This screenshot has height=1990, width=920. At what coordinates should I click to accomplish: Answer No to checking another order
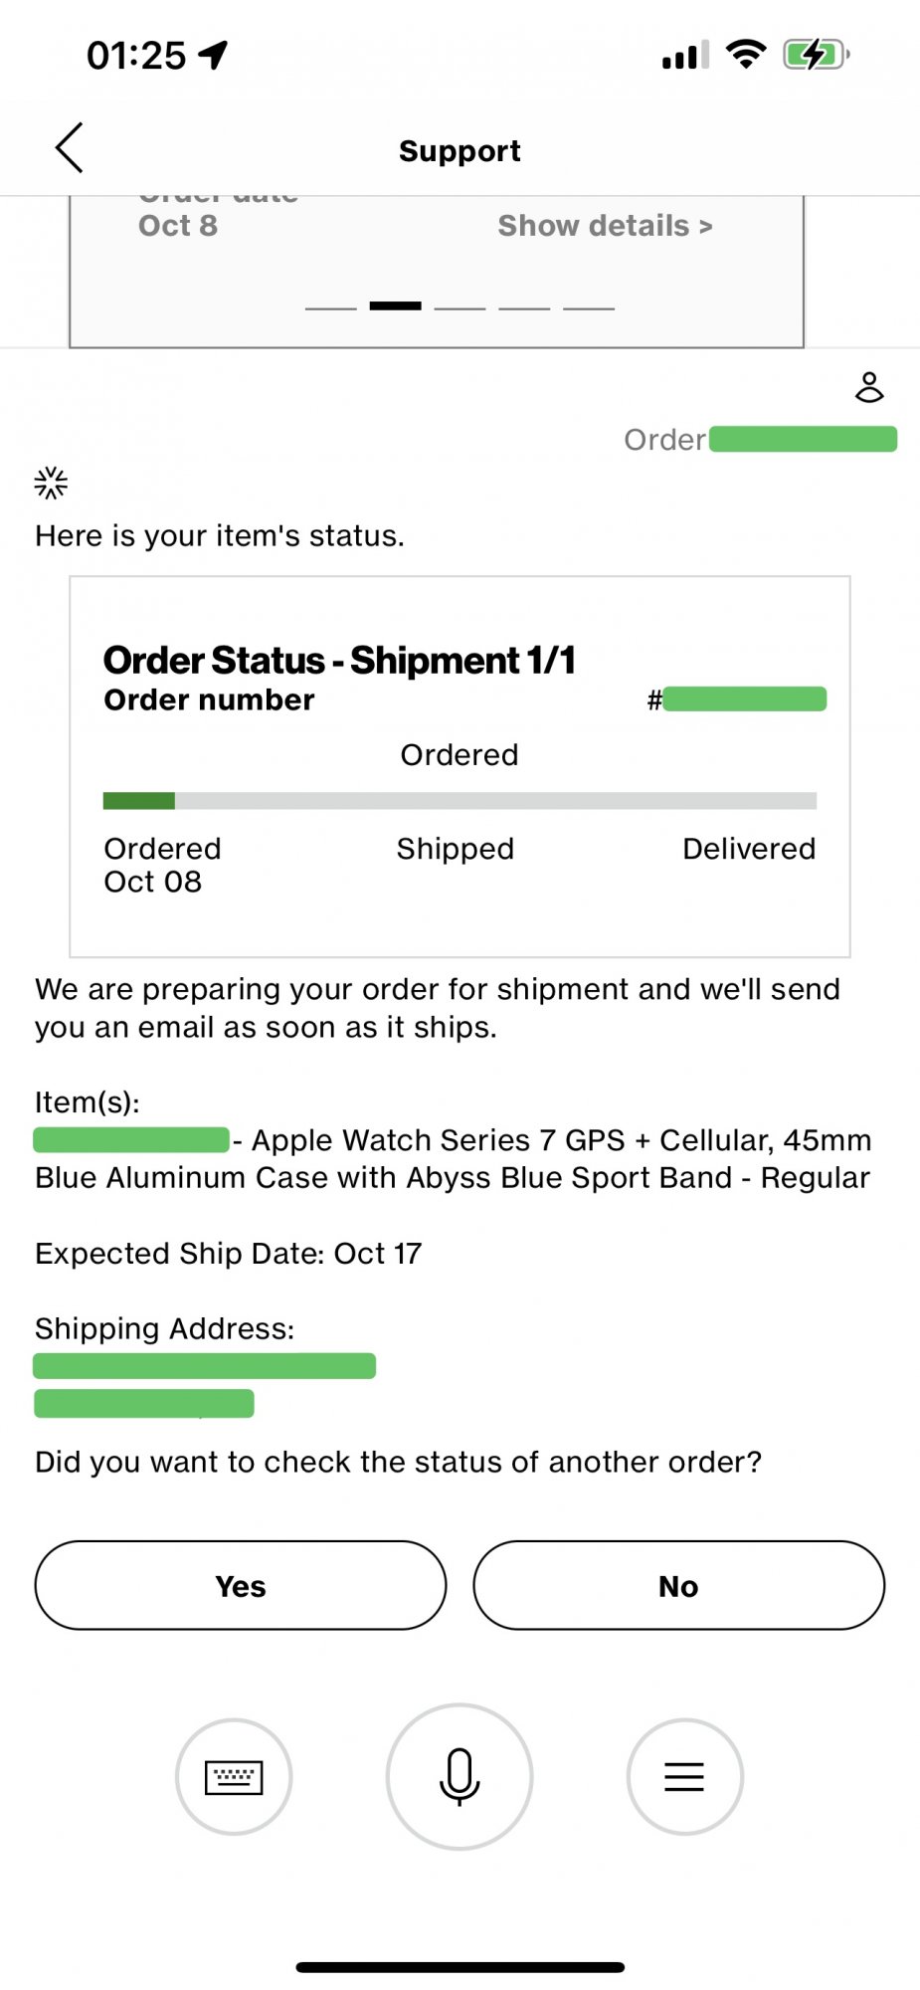pos(678,1585)
